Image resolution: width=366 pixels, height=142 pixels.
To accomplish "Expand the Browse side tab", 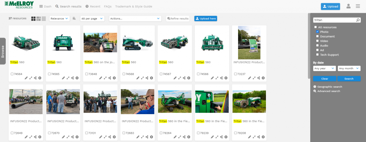I will click(x=3, y=51).
